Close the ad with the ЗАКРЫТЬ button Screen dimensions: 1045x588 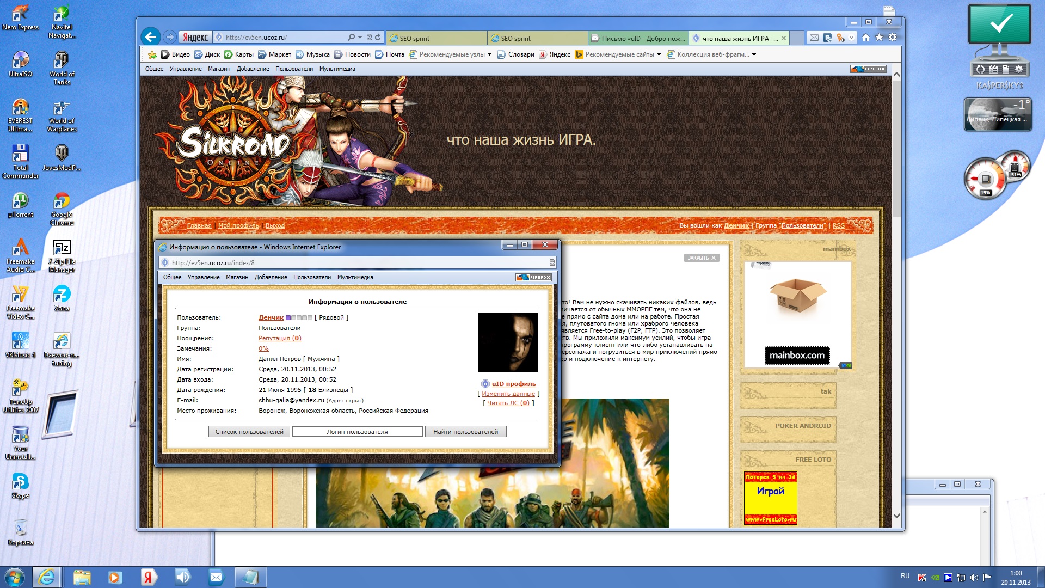701,258
